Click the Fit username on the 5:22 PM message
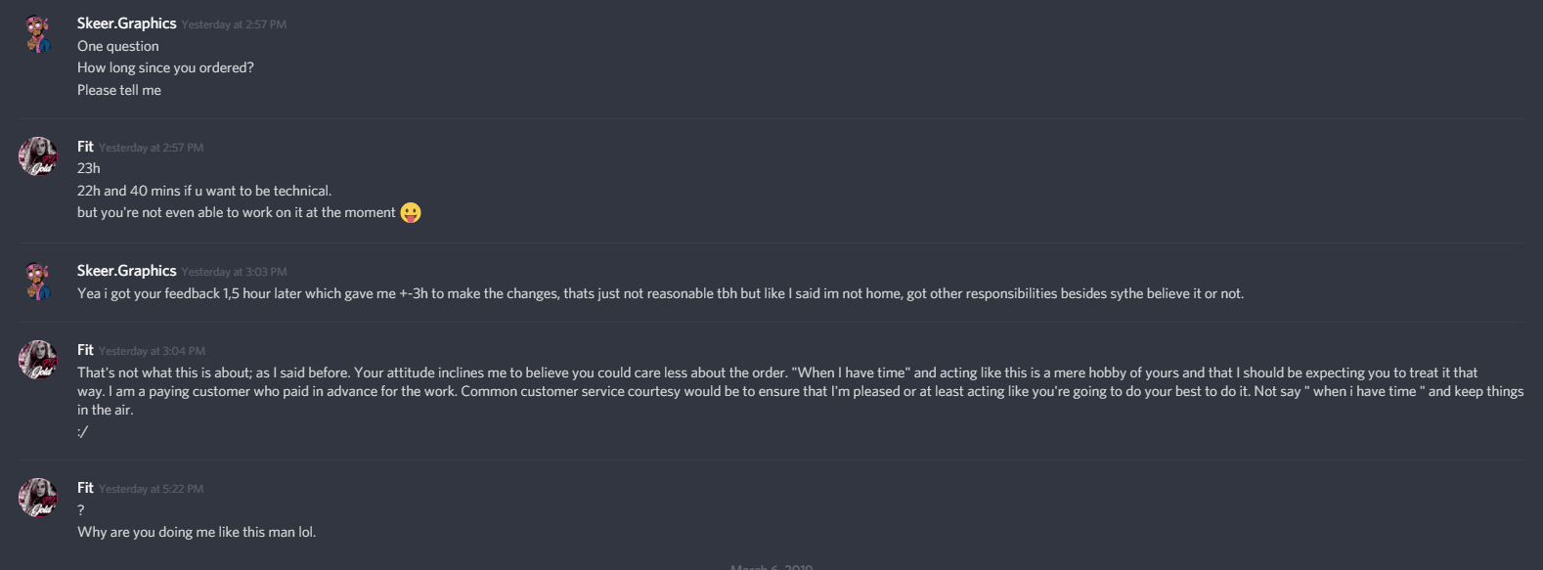The width and height of the screenshot is (1543, 570). (85, 488)
